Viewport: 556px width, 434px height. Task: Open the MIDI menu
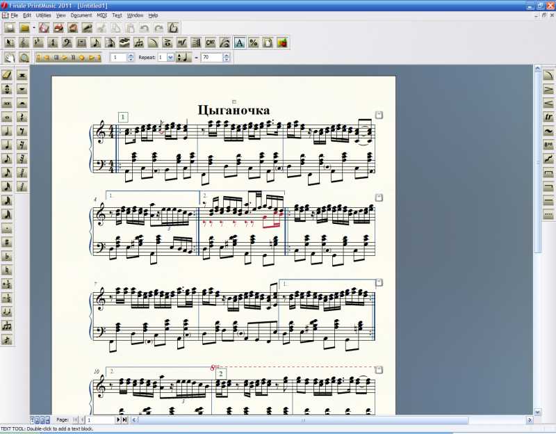tap(101, 15)
